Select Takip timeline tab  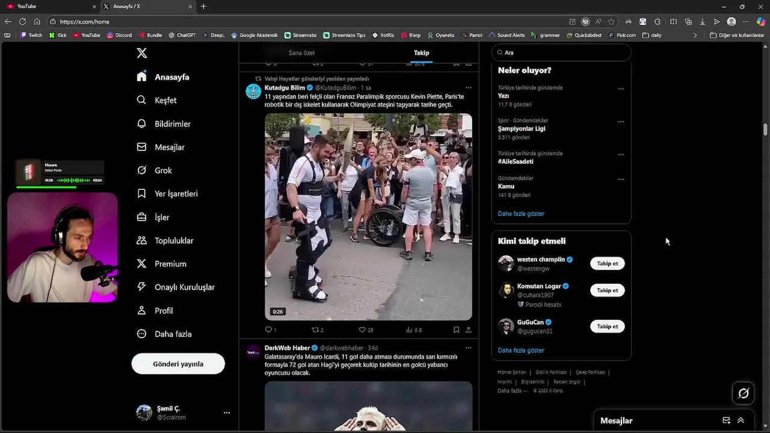[421, 53]
